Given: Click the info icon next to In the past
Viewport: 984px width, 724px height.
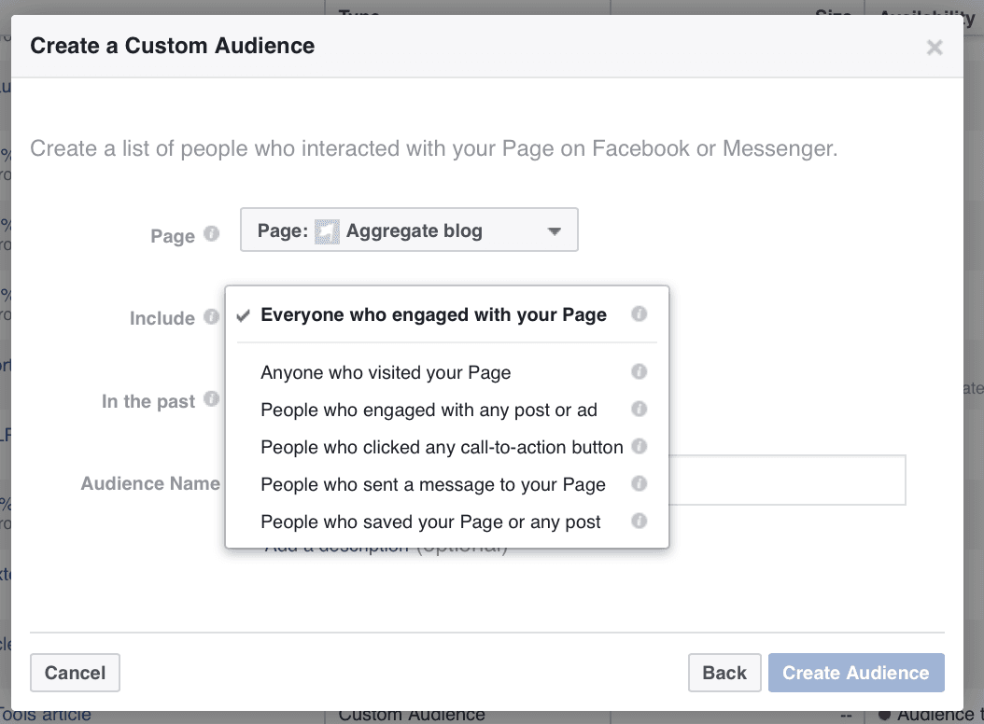Looking at the screenshot, I should 212,399.
